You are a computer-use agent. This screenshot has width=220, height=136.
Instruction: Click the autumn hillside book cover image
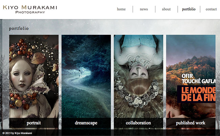191,76
